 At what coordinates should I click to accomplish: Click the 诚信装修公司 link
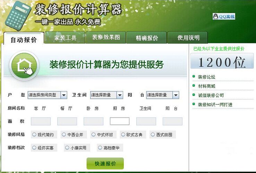tap(211, 95)
